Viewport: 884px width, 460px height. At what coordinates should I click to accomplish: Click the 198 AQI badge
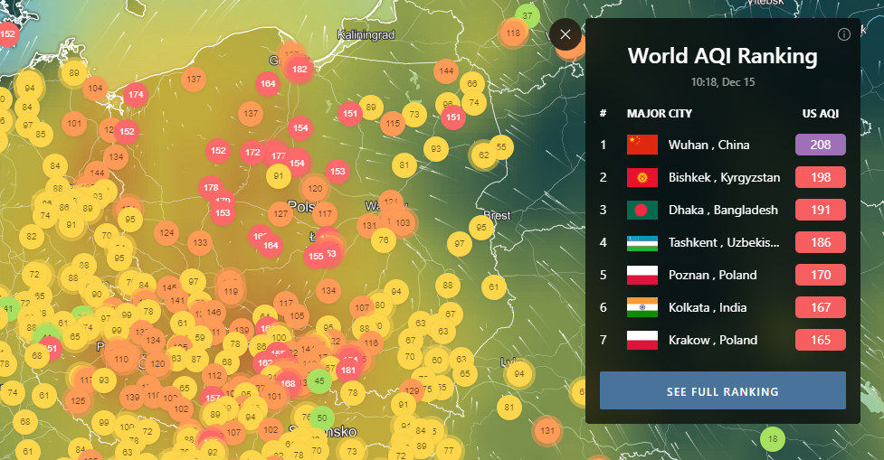pos(821,177)
